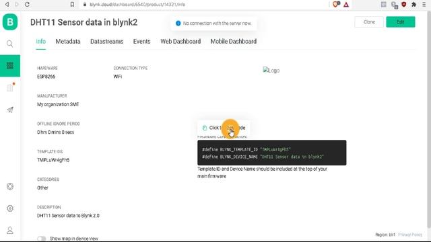Open the Datastreams tab

[106, 42]
